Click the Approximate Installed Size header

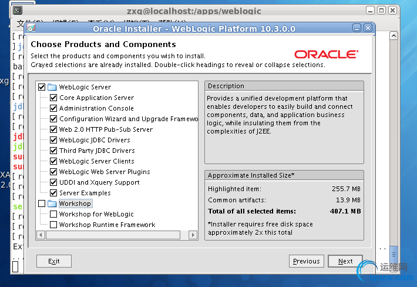click(x=284, y=175)
